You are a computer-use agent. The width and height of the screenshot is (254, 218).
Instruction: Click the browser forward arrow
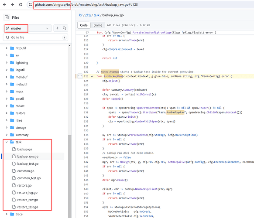point(12,4)
